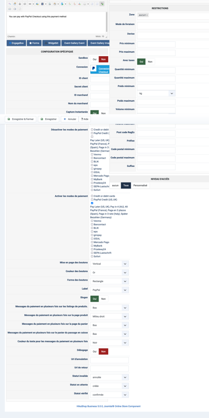Click the editor text about PayPal Checkout
Screen dimensions: 209x418
point(37,17)
